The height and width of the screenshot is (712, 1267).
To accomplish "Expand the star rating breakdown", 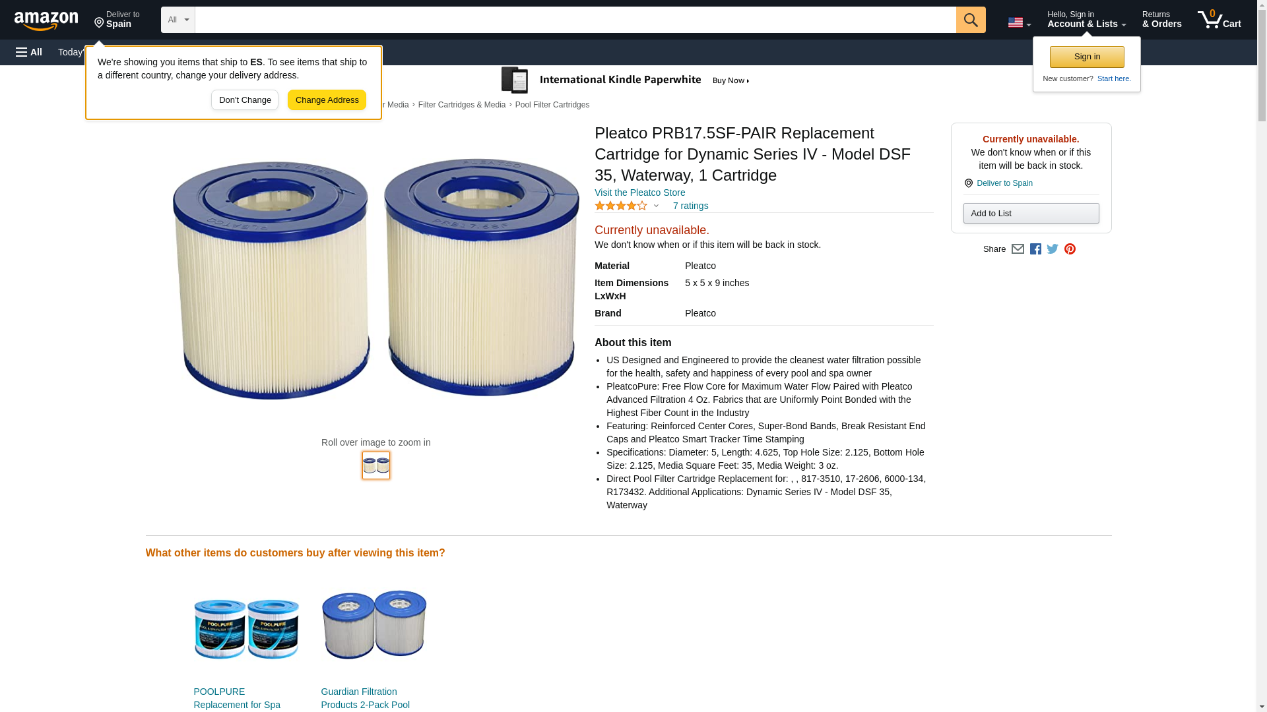I will (x=656, y=206).
